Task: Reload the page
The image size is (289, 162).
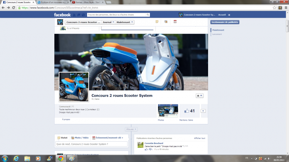Action: 13,8
